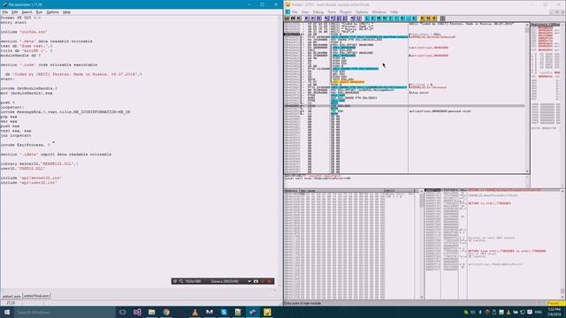This screenshot has width=566, height=318.
Task: Click the 'Entry point' comment in OllyDbg disassembly
Action: coord(418,93)
